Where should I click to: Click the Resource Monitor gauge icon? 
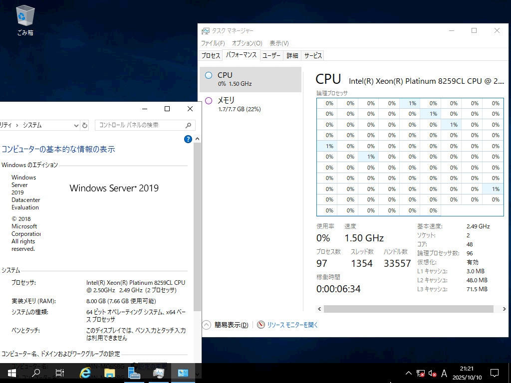click(260, 325)
